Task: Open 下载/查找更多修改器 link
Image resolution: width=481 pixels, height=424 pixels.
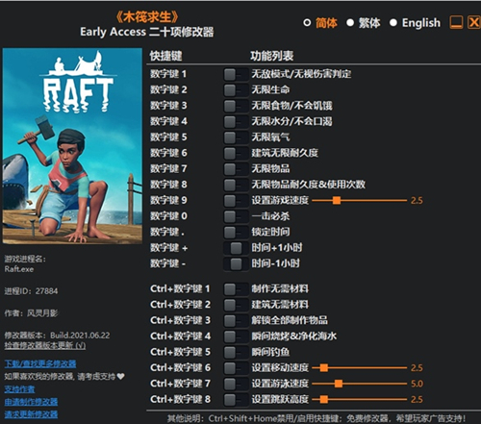Action: tap(40, 363)
